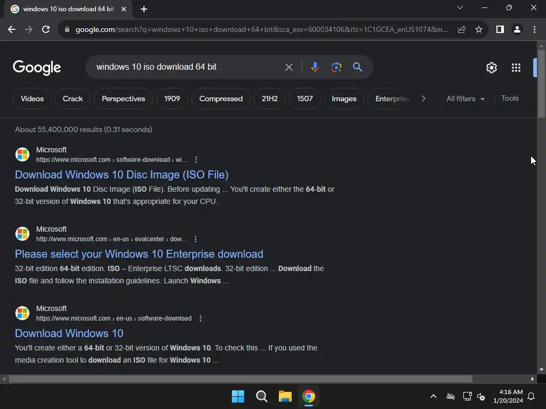546x409 pixels.
Task: Click the horizontal scrollbar thumb
Action: click(240, 379)
